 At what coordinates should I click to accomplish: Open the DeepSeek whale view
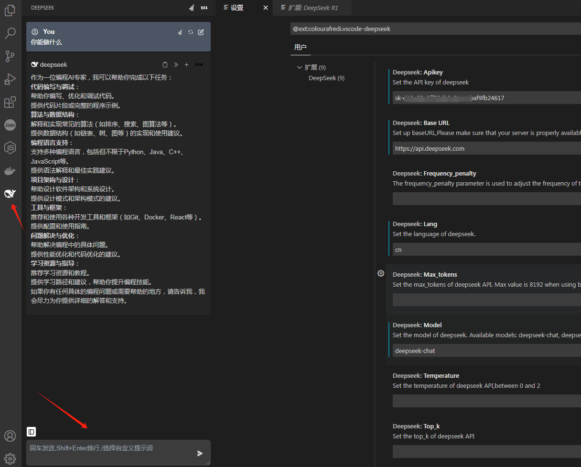[10, 193]
